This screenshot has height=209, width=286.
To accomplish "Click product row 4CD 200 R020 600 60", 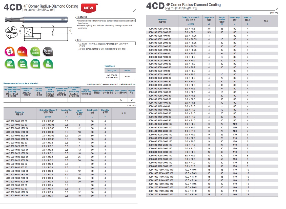I will (70, 146).
